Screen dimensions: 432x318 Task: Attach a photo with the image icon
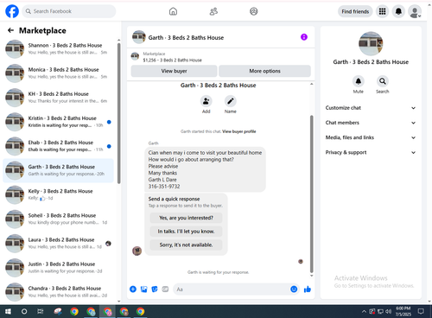(x=143, y=289)
